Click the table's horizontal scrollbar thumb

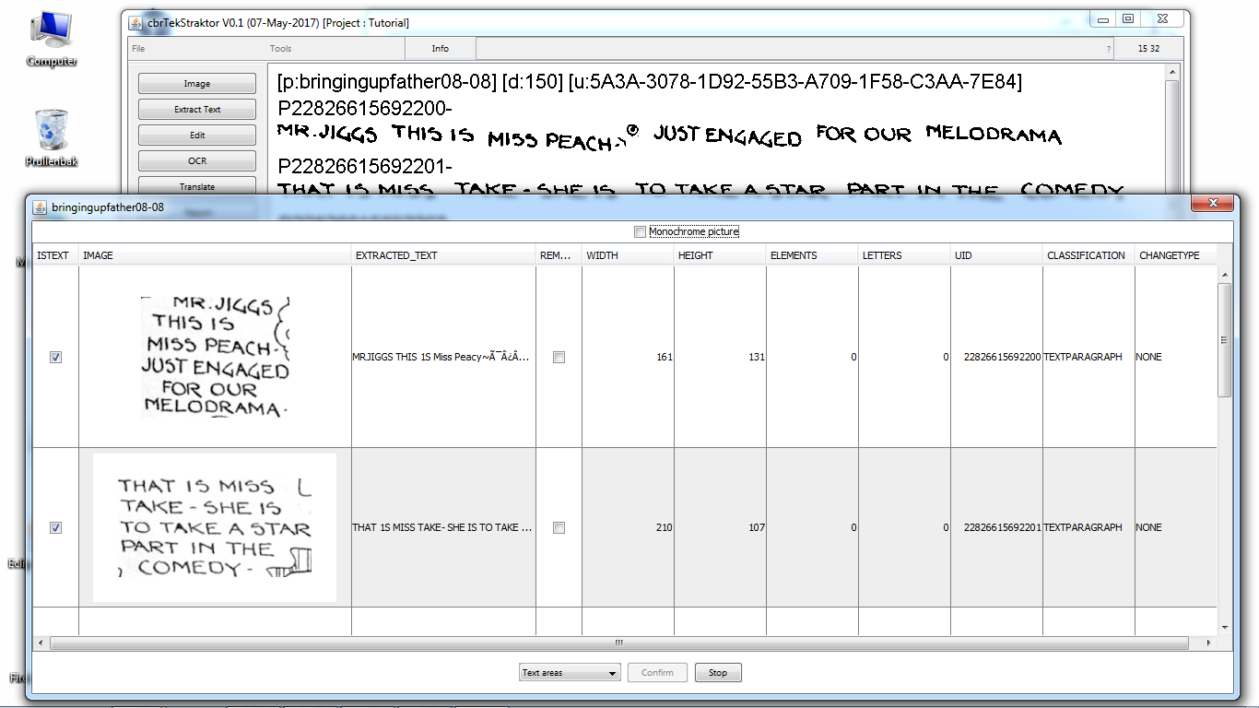[x=619, y=643]
